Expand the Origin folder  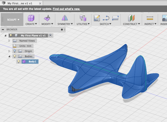coord(9,51)
